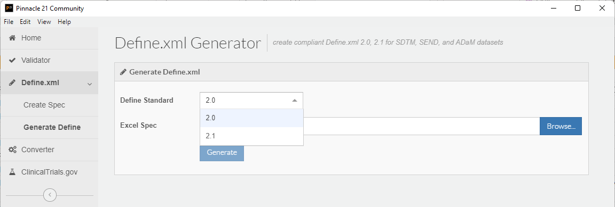
Task: Choose 2.1 from dropdown list
Action: pyautogui.click(x=251, y=136)
